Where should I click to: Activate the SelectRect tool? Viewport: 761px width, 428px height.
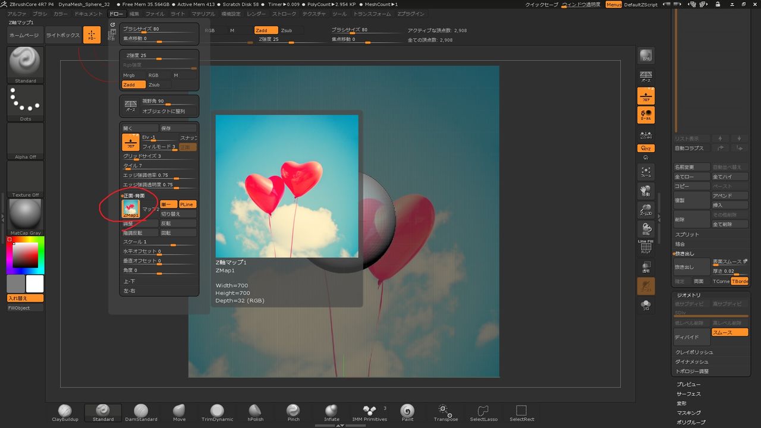(521, 413)
